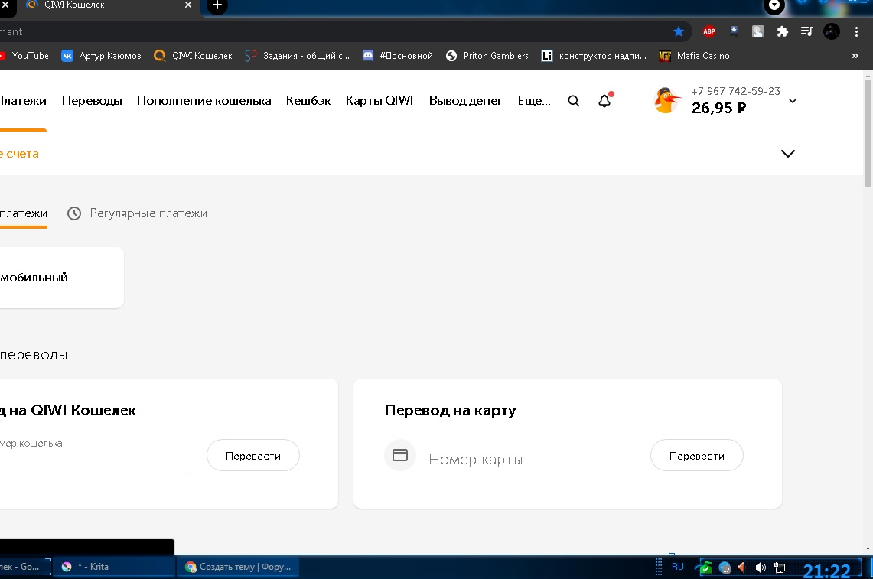Open конструктор надпи... bookmark
Viewport: 873px width, 579px height.
(x=594, y=56)
